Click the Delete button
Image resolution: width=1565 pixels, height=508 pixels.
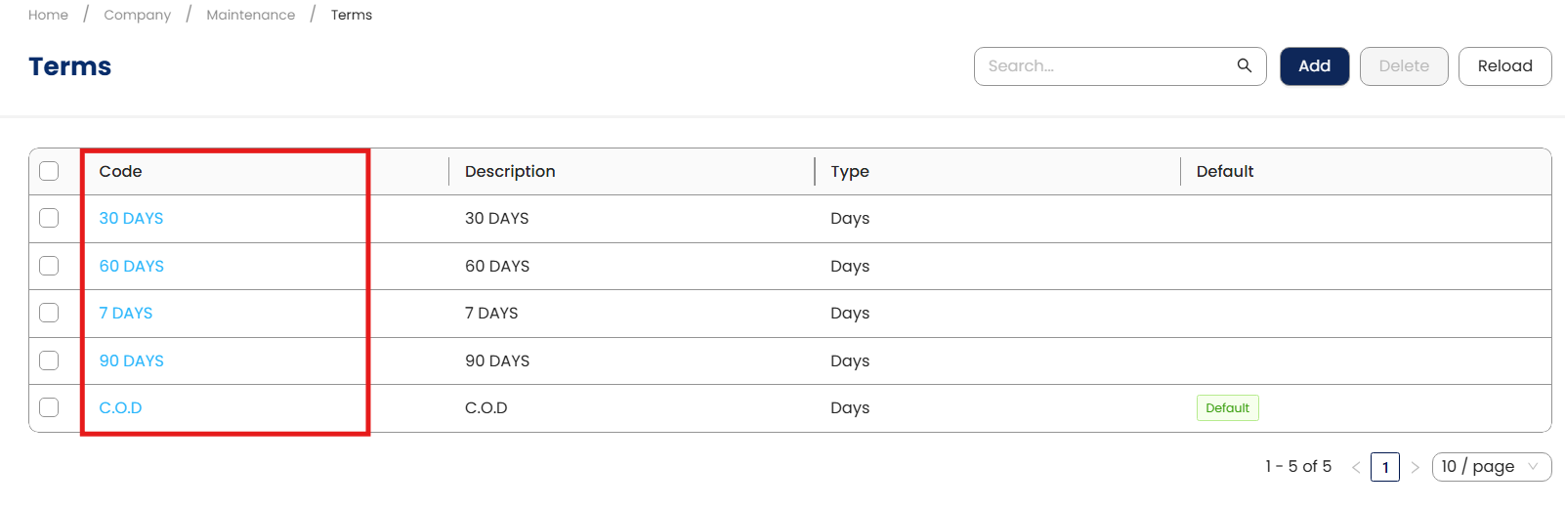coord(1403,66)
